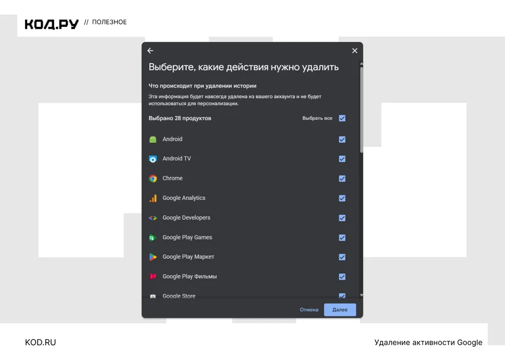The width and height of the screenshot is (505, 360).
Task: Click the Далее button
Action: (x=340, y=309)
